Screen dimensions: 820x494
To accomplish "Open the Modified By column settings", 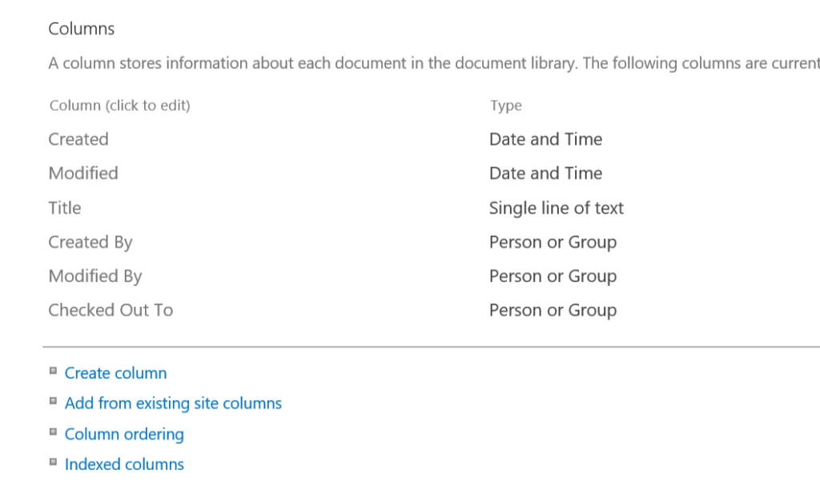I will (x=95, y=277).
